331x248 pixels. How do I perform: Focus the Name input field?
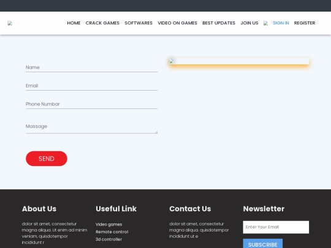tap(91, 67)
